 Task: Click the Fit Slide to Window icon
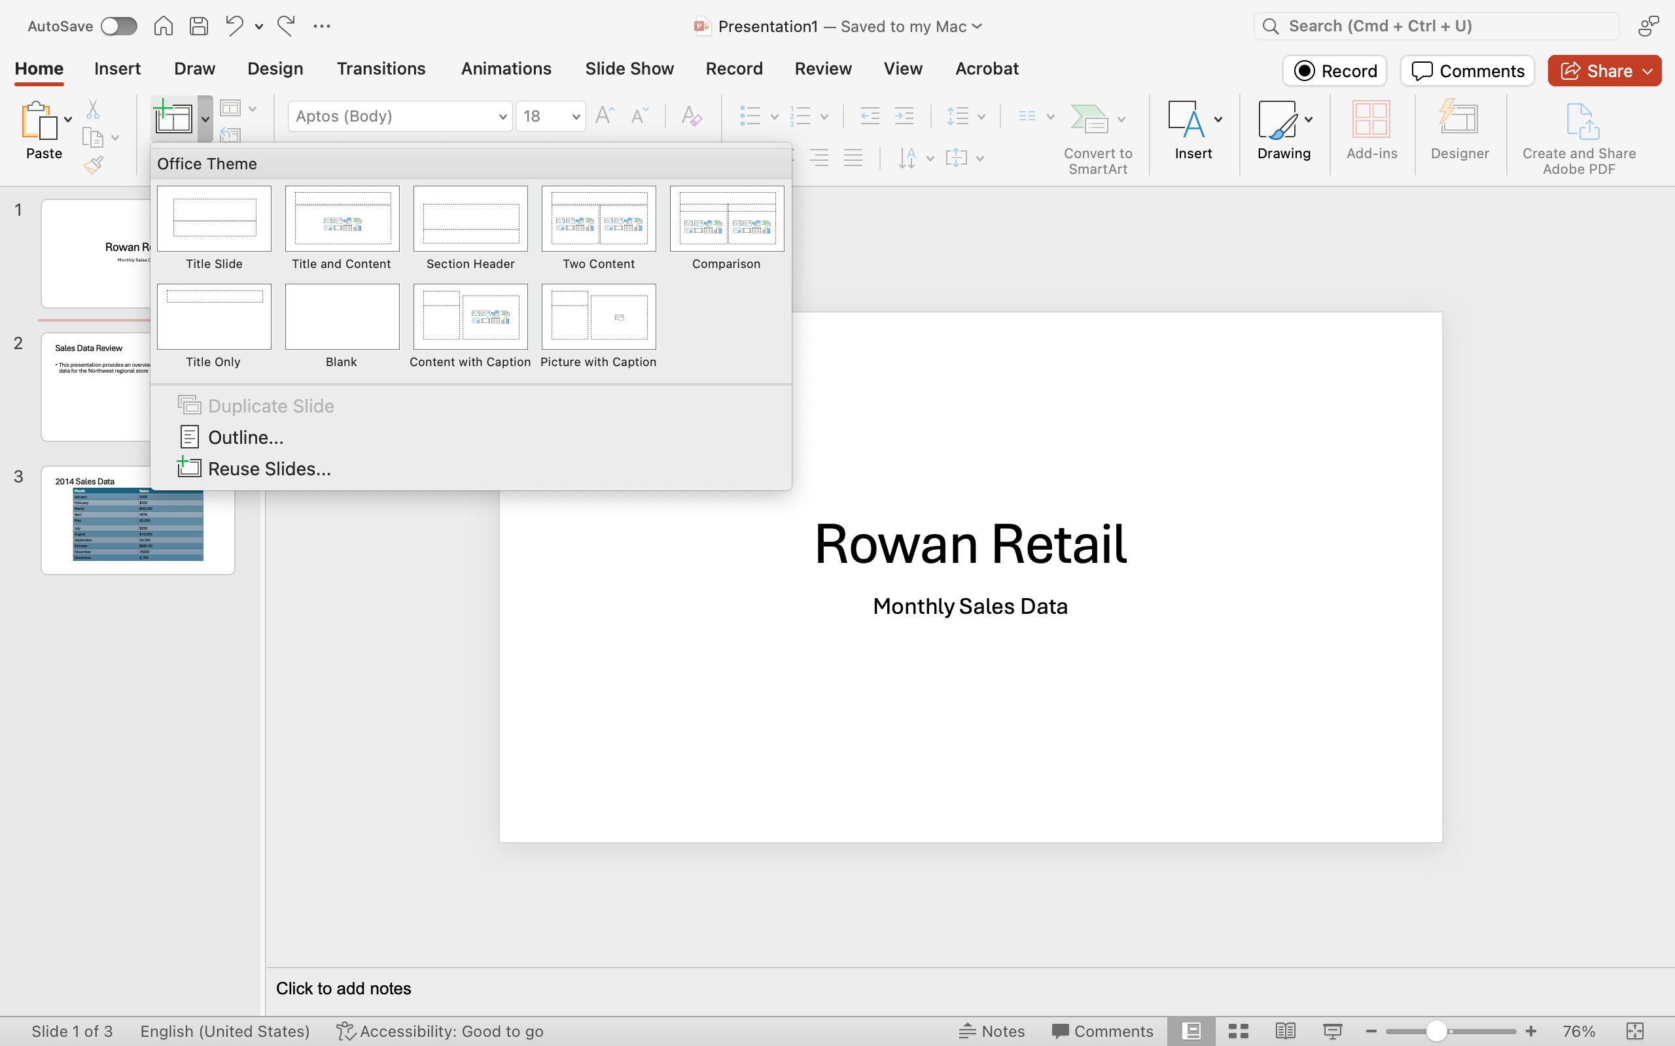tap(1635, 1031)
